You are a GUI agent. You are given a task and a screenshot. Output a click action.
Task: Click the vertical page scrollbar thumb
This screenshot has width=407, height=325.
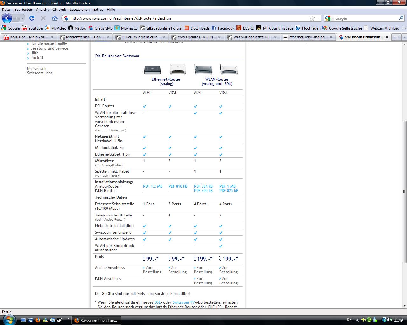pyautogui.click(x=404, y=191)
